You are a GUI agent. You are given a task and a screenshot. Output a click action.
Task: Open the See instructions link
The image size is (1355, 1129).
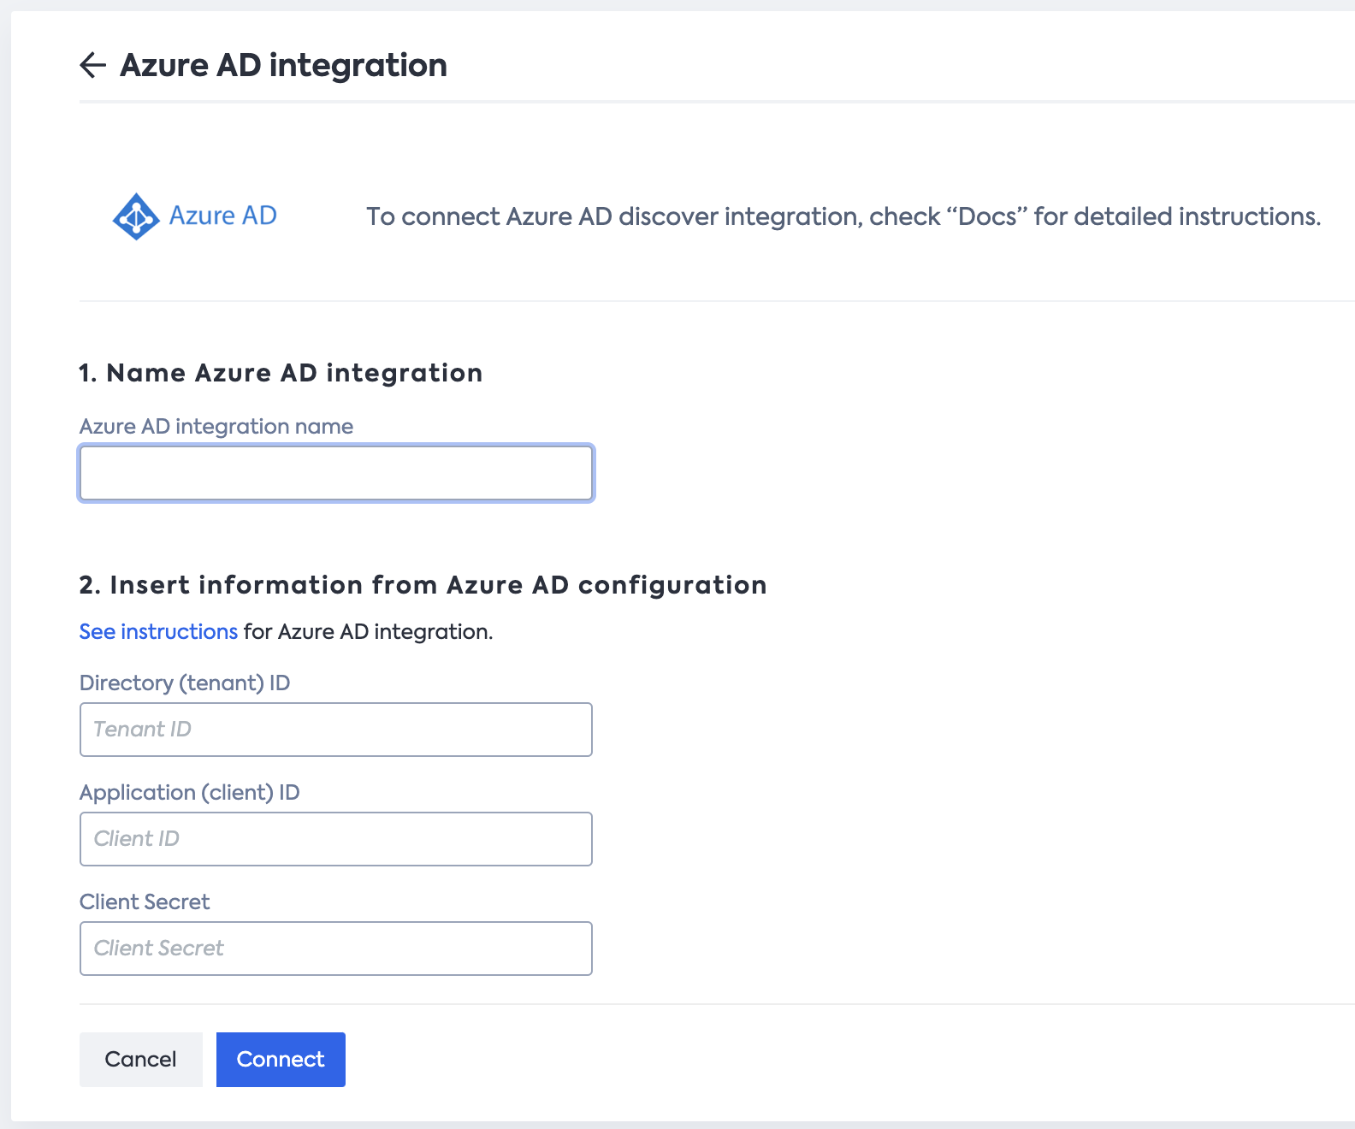point(158,631)
